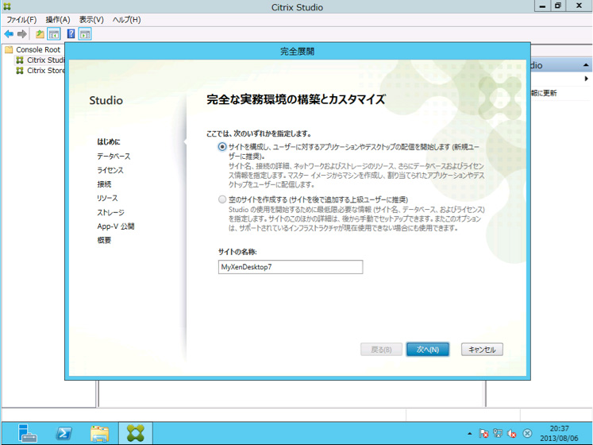Click the ストレージ step in the wizard
The image size is (593, 445).
click(x=110, y=212)
